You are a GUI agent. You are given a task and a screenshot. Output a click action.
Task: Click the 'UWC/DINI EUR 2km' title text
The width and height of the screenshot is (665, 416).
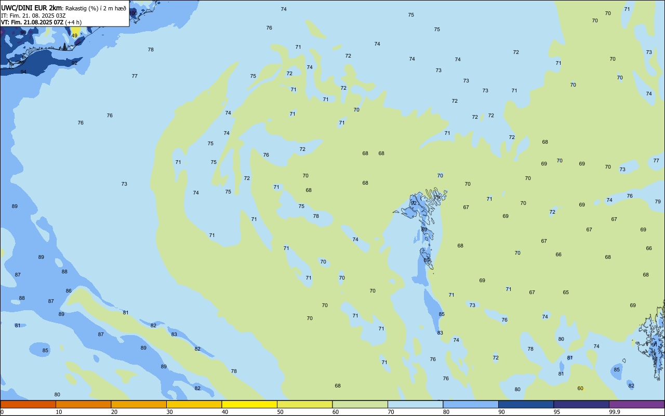pos(32,8)
